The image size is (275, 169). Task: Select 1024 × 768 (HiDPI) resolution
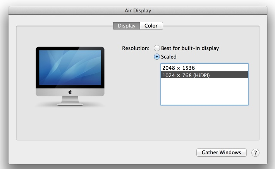pyautogui.click(x=205, y=75)
